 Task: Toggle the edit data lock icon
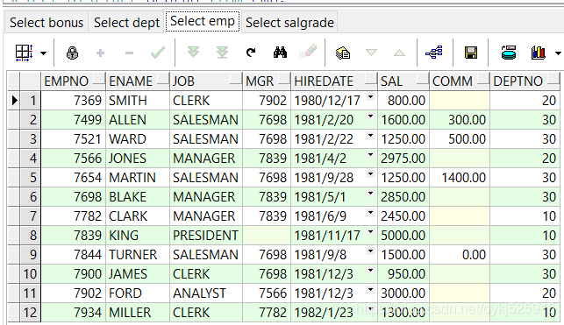(x=72, y=53)
